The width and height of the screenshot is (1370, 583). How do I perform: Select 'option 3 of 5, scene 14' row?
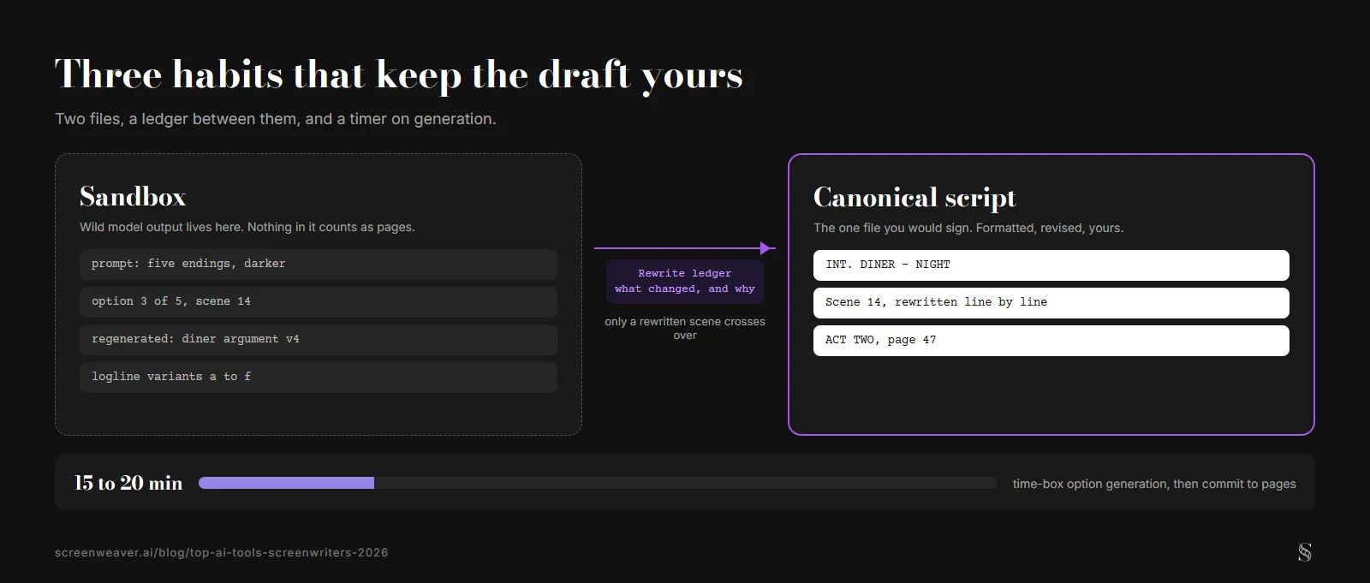pyautogui.click(x=319, y=302)
